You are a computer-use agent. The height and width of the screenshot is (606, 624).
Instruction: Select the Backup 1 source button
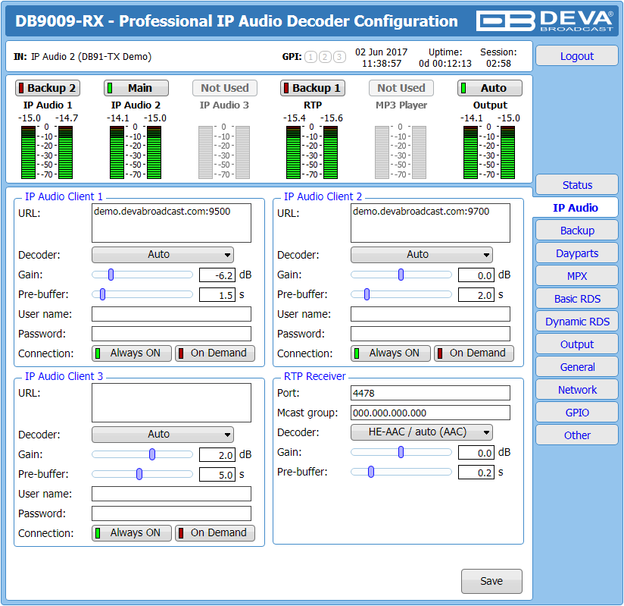coord(313,88)
